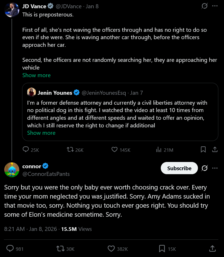This screenshot has width=224, height=257.
Task: Expand JD Vance's post with Show more
Action: [36, 75]
